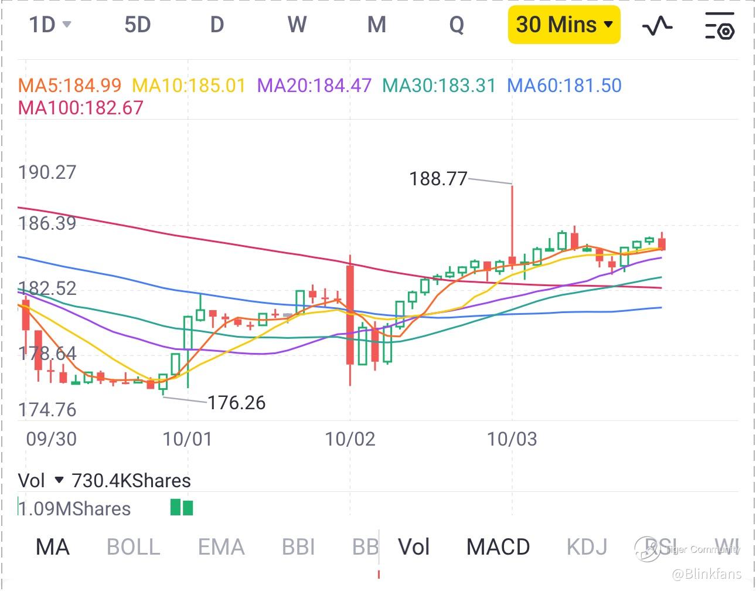Click the MA5:184.99 legend value
The height and width of the screenshot is (591, 756).
70,86
